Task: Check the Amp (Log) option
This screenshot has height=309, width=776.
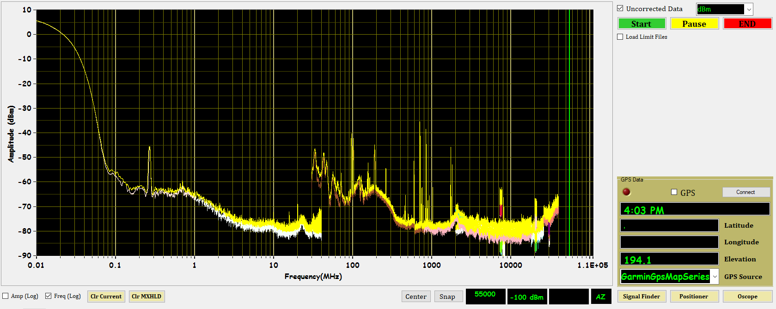Action: [x=6, y=296]
